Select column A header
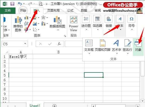The height and width of the screenshot is (107, 145). (21, 52)
